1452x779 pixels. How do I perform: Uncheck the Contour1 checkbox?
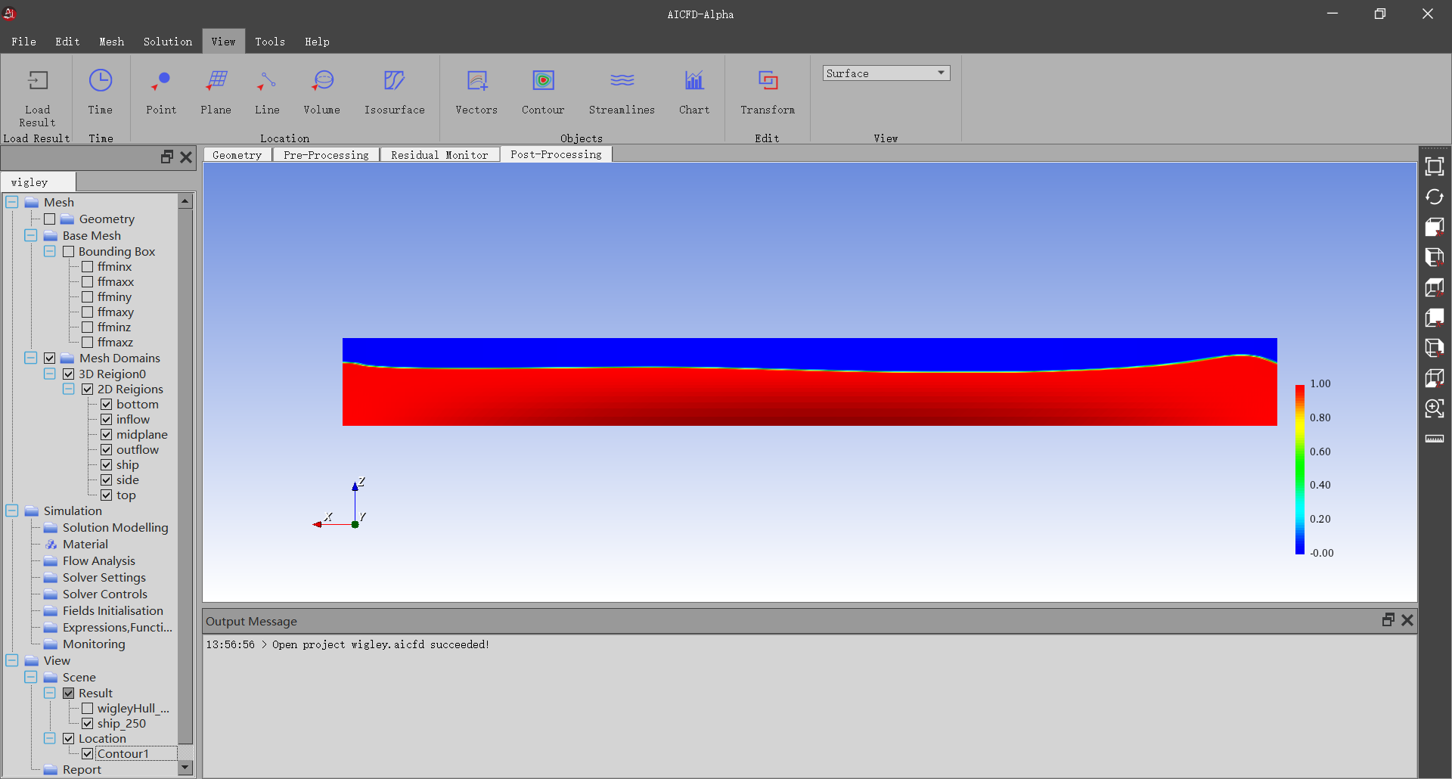[x=88, y=754]
